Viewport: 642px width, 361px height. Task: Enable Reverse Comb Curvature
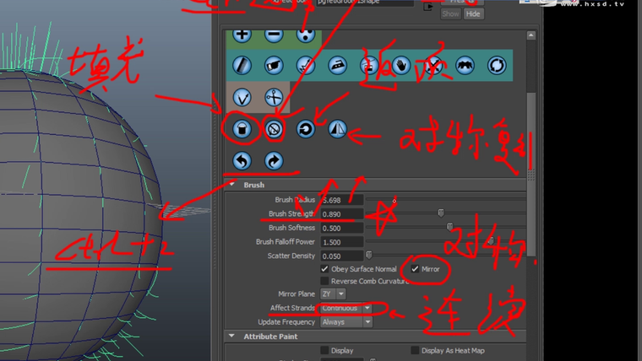pos(325,281)
